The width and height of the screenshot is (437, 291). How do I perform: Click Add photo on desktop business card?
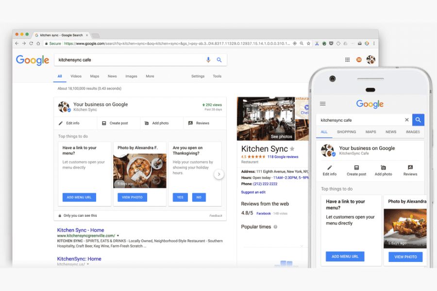click(x=157, y=123)
